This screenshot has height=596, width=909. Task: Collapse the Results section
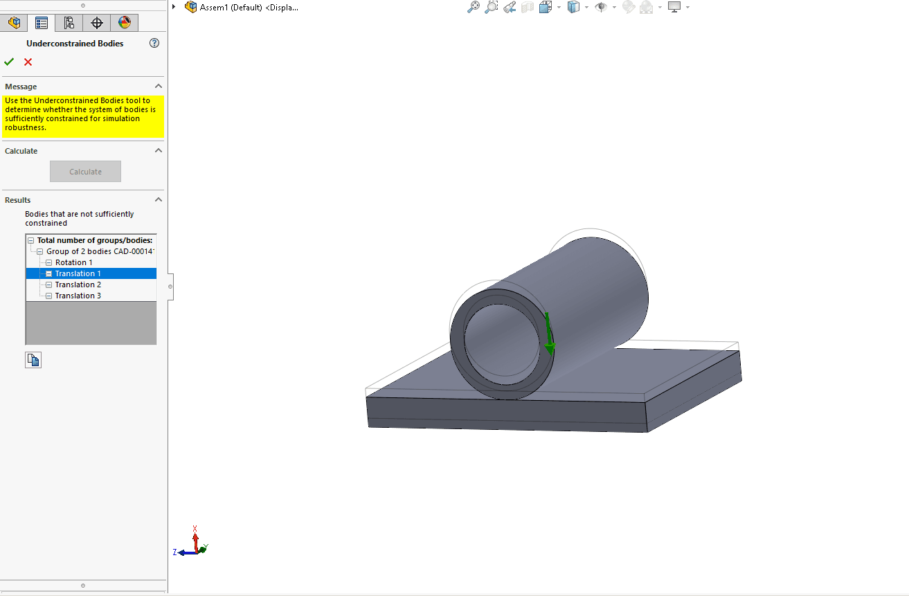coord(158,200)
